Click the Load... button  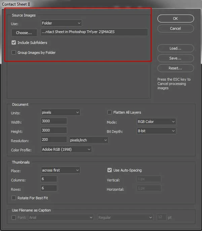pyautogui.click(x=175, y=48)
